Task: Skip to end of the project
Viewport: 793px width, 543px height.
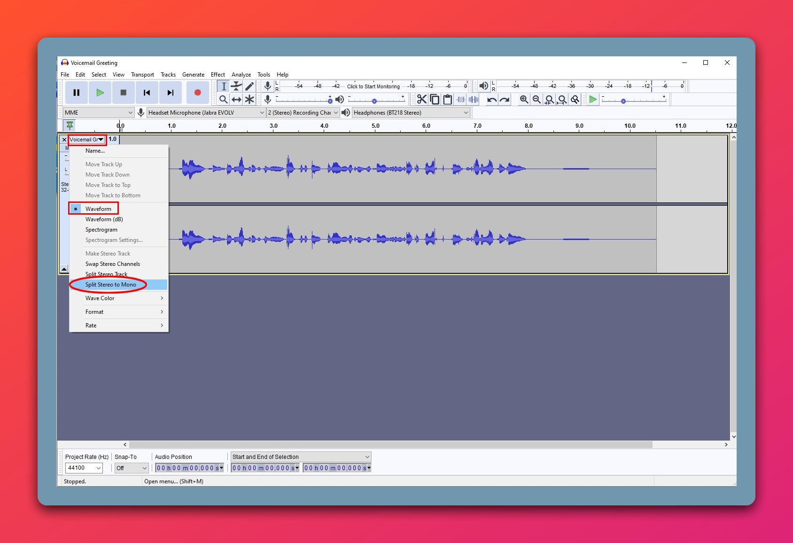Action: tap(170, 93)
